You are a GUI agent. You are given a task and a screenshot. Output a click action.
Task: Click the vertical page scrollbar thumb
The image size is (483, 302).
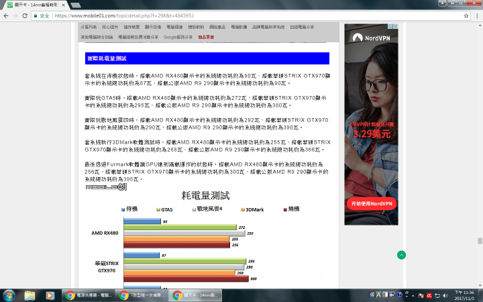[x=480, y=241]
